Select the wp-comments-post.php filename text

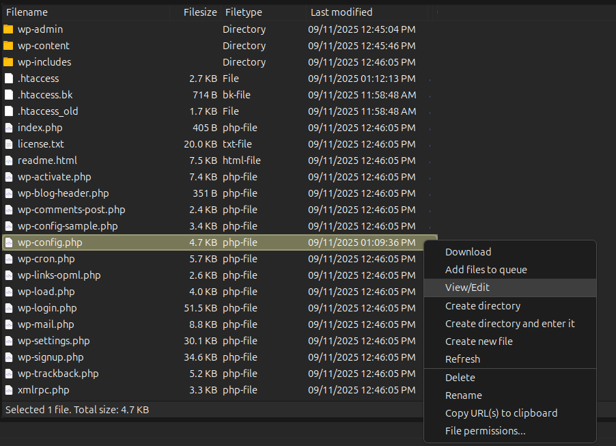[x=72, y=210]
